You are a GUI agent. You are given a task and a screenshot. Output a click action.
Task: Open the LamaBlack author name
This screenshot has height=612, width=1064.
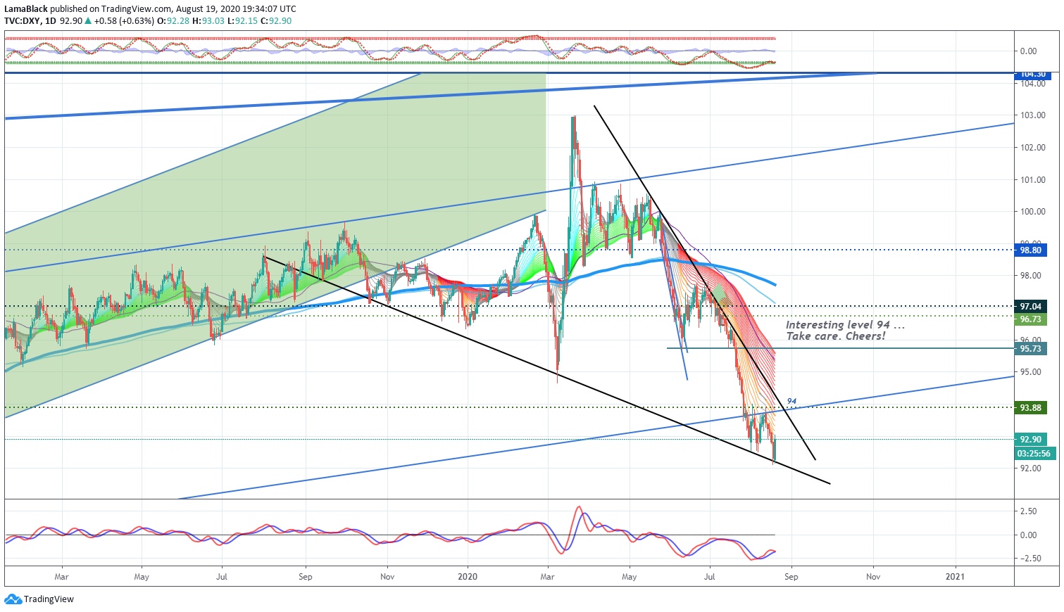point(26,9)
